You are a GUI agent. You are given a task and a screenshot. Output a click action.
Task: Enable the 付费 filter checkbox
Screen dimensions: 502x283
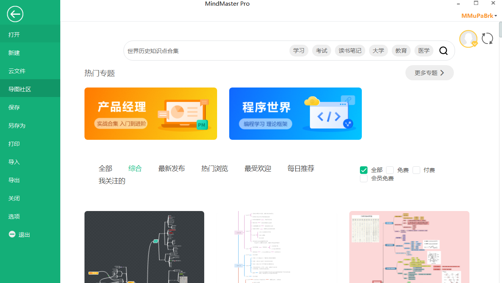416,170
